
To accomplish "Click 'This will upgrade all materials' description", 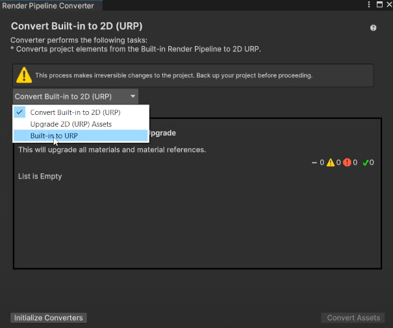I will tap(112, 150).
